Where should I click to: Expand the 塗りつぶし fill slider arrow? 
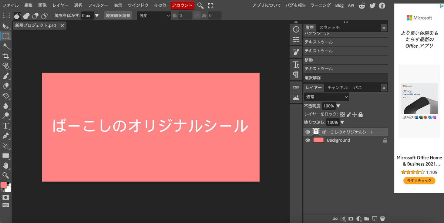click(342, 122)
